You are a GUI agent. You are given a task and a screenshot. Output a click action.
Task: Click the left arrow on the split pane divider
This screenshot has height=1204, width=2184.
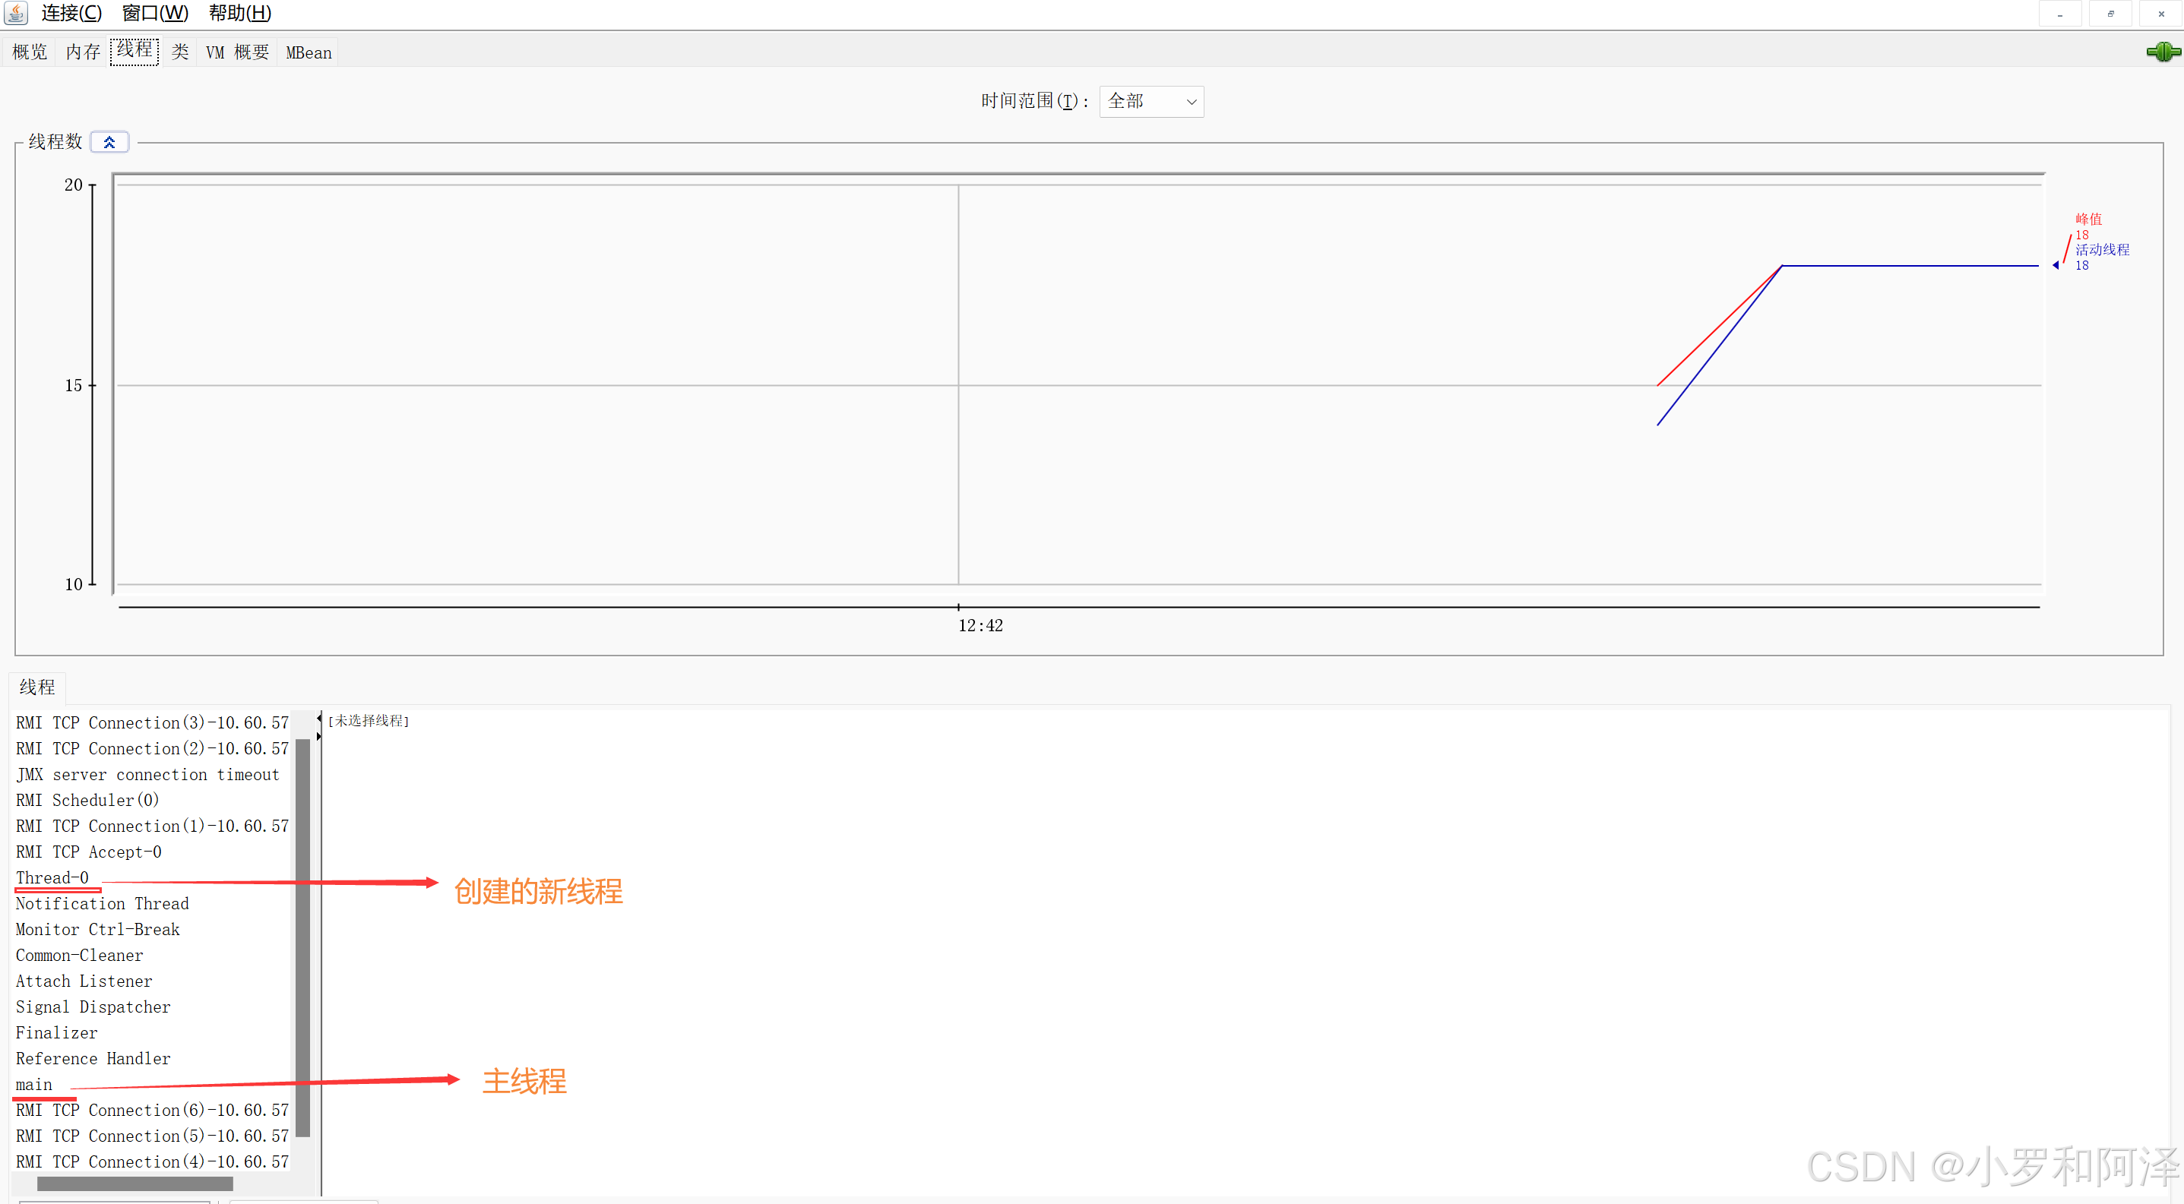pos(318,719)
